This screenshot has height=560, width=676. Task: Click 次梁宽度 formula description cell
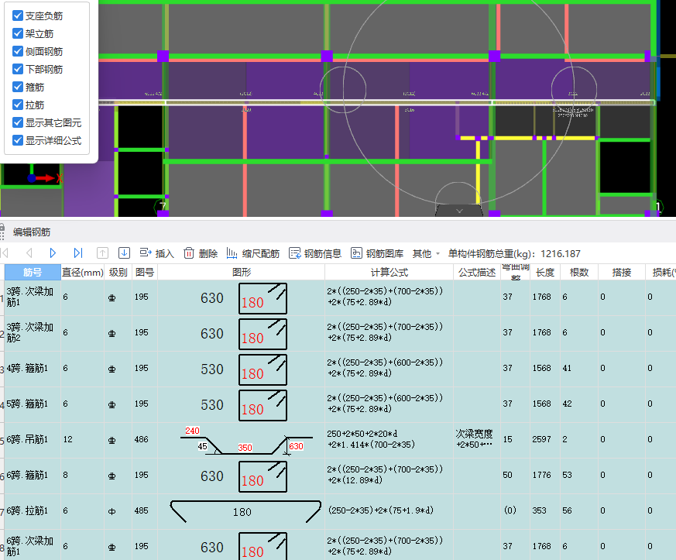point(477,440)
